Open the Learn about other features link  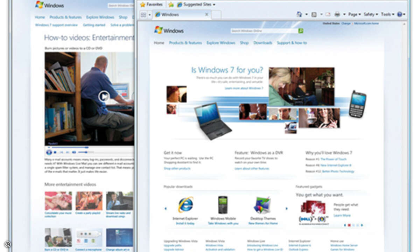[252, 169]
